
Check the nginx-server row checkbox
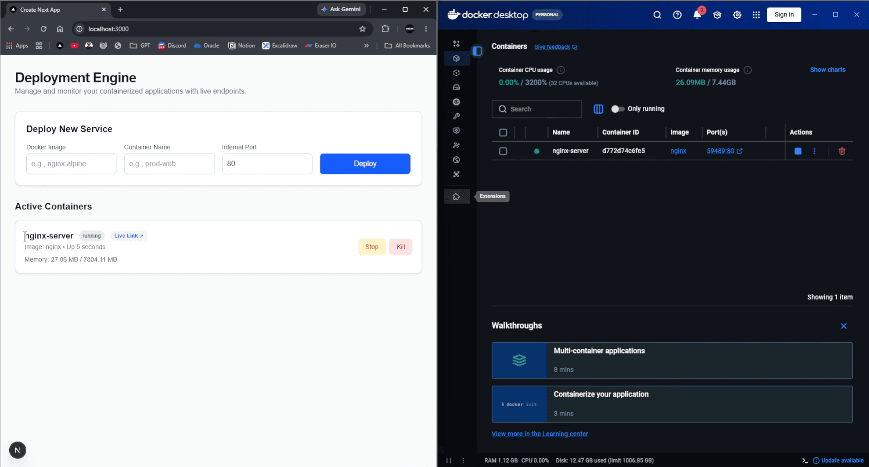503,151
